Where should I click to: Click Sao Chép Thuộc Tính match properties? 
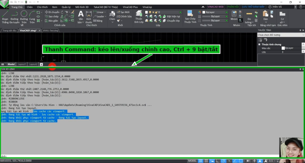coord(190,17)
